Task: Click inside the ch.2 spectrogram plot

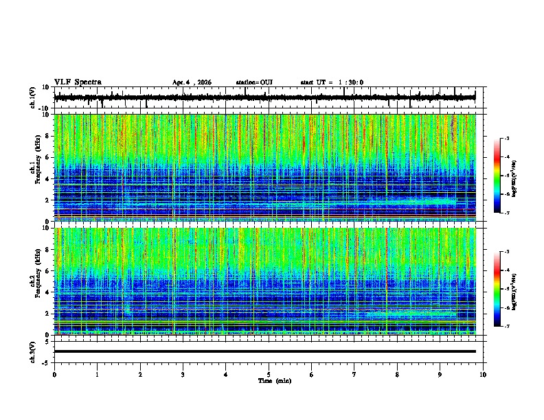Action: tap(264, 281)
